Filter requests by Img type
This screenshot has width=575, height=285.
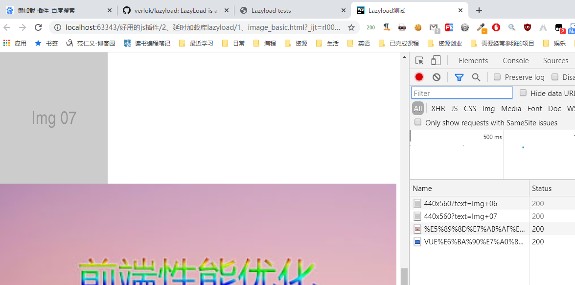coord(488,108)
